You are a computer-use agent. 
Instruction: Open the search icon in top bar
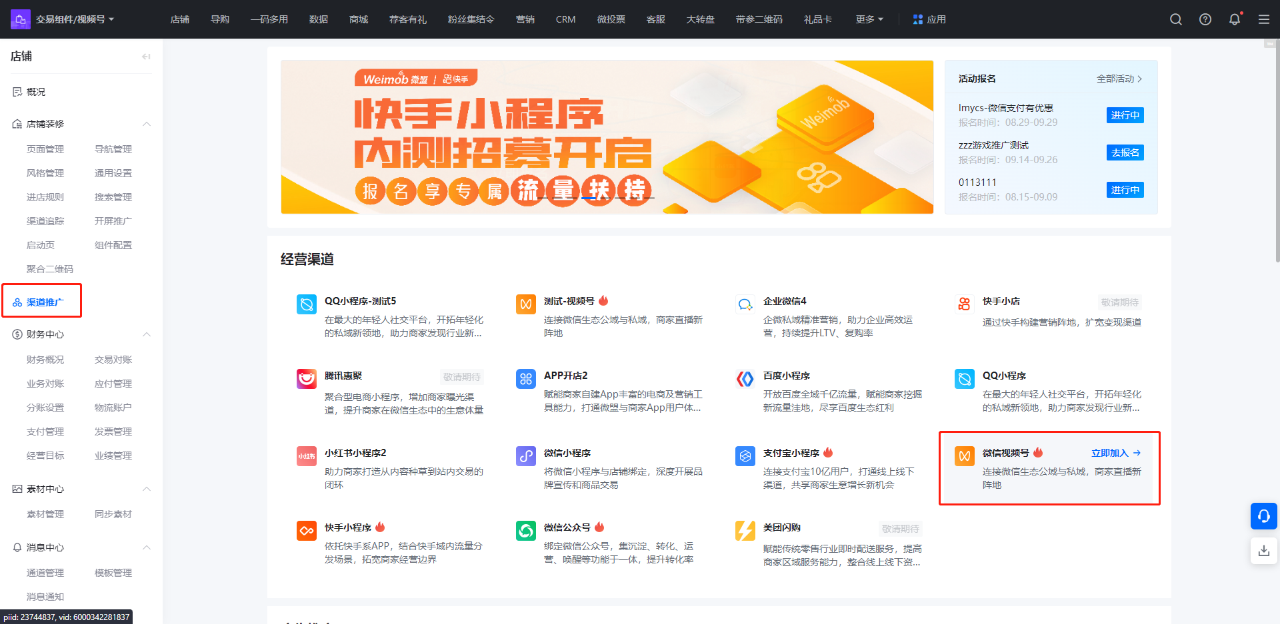(x=1176, y=19)
